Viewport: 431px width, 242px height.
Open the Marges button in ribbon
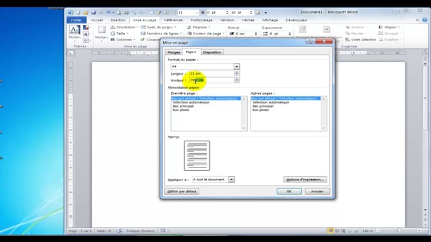[x=102, y=34]
